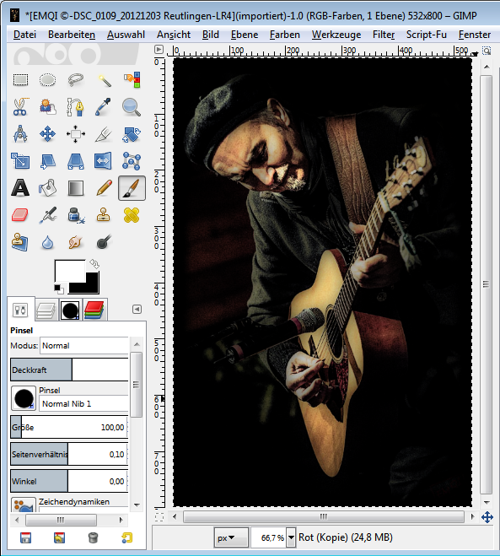Select the Shear tool
Viewport: 500px width, 556px height.
point(47,161)
